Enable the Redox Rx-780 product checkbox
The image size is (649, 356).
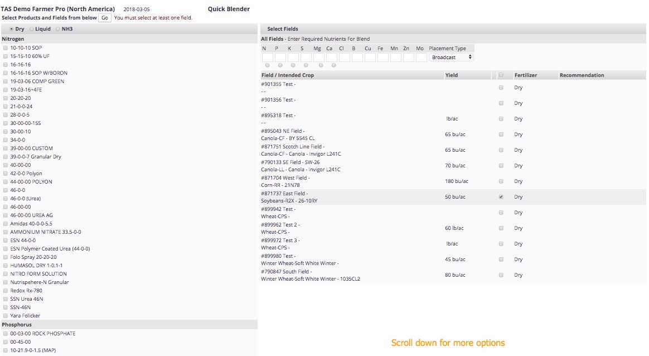point(6,291)
